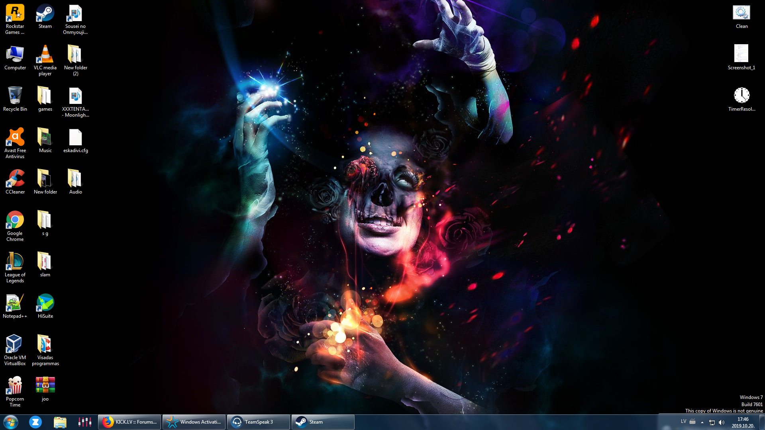The width and height of the screenshot is (765, 430).
Task: Open Screenshot_1 file on desktop
Action: click(x=741, y=58)
